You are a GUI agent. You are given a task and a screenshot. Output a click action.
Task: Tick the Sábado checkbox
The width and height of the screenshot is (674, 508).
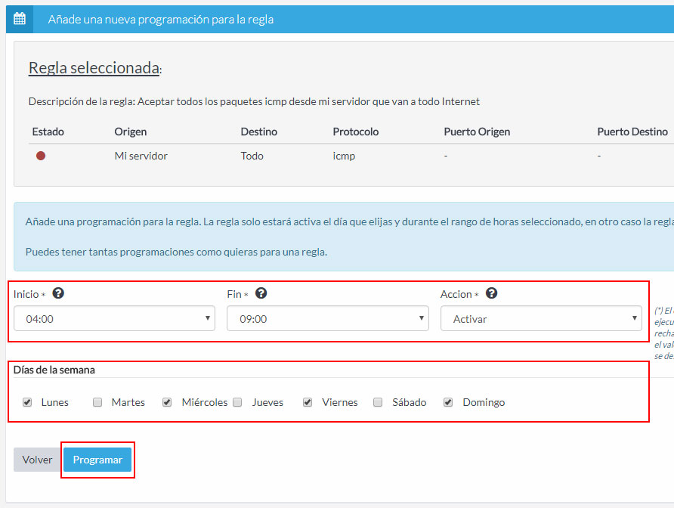point(378,402)
